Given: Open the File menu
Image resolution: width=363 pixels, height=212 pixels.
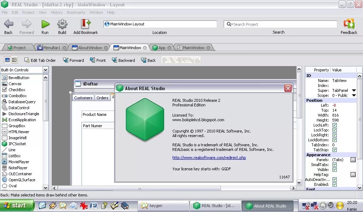Looking at the screenshot, I should [5, 12].
